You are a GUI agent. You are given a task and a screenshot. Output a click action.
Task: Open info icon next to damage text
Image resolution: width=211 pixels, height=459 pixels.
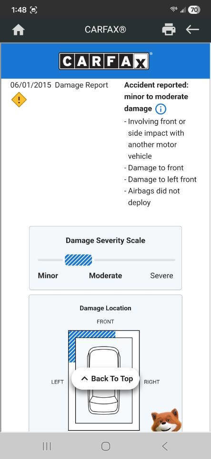pyautogui.click(x=161, y=109)
